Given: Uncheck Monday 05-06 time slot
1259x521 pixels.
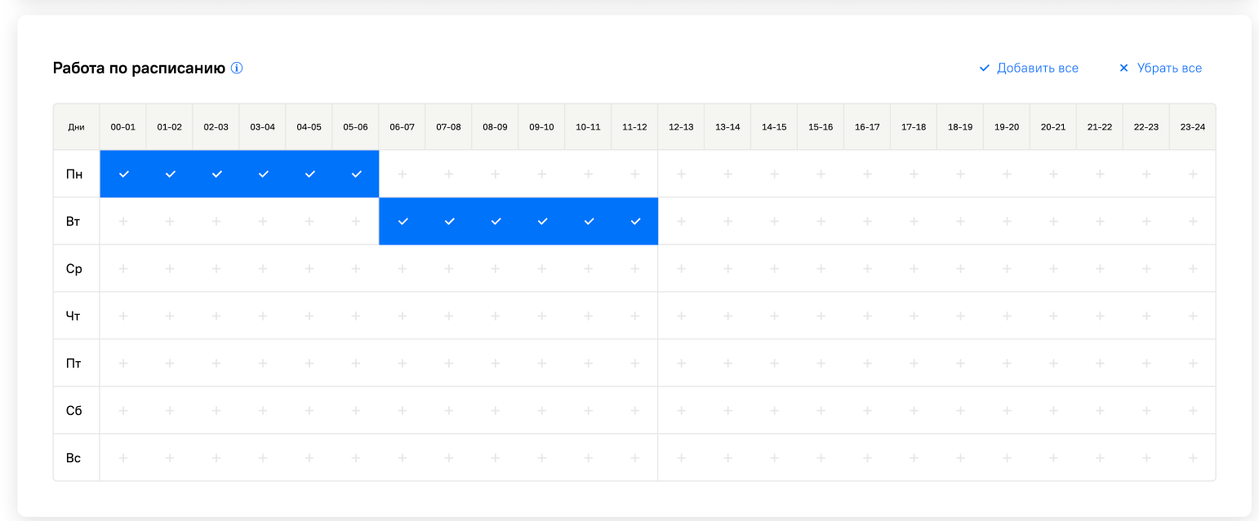Looking at the screenshot, I should click(x=356, y=174).
